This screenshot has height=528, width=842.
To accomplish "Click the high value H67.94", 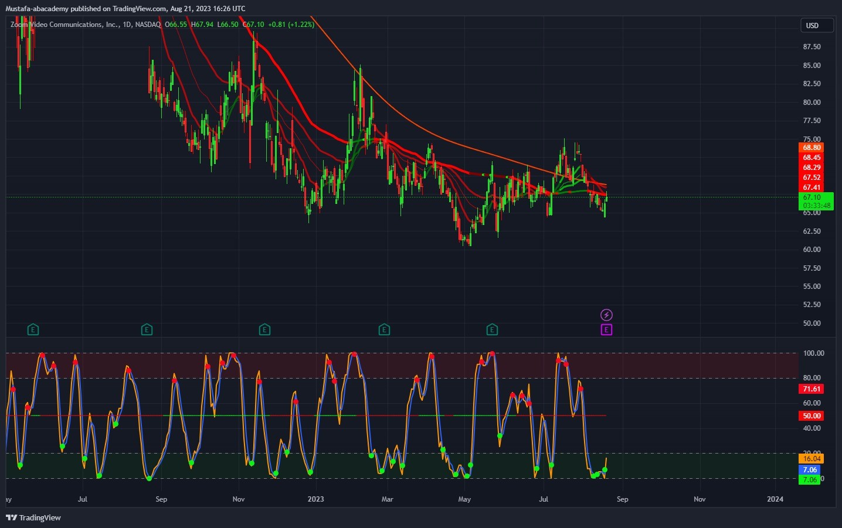I will [202, 25].
